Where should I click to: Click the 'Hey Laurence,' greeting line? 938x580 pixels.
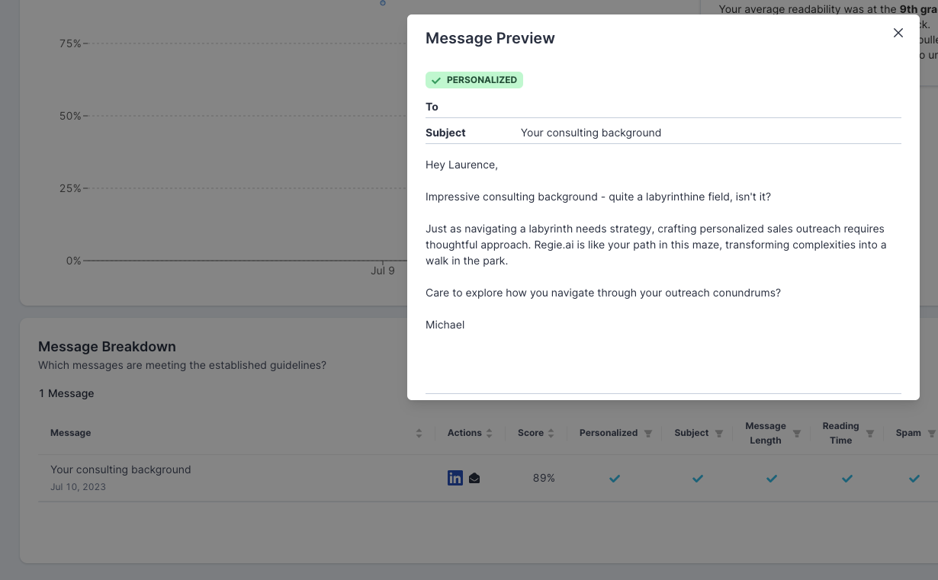461,165
